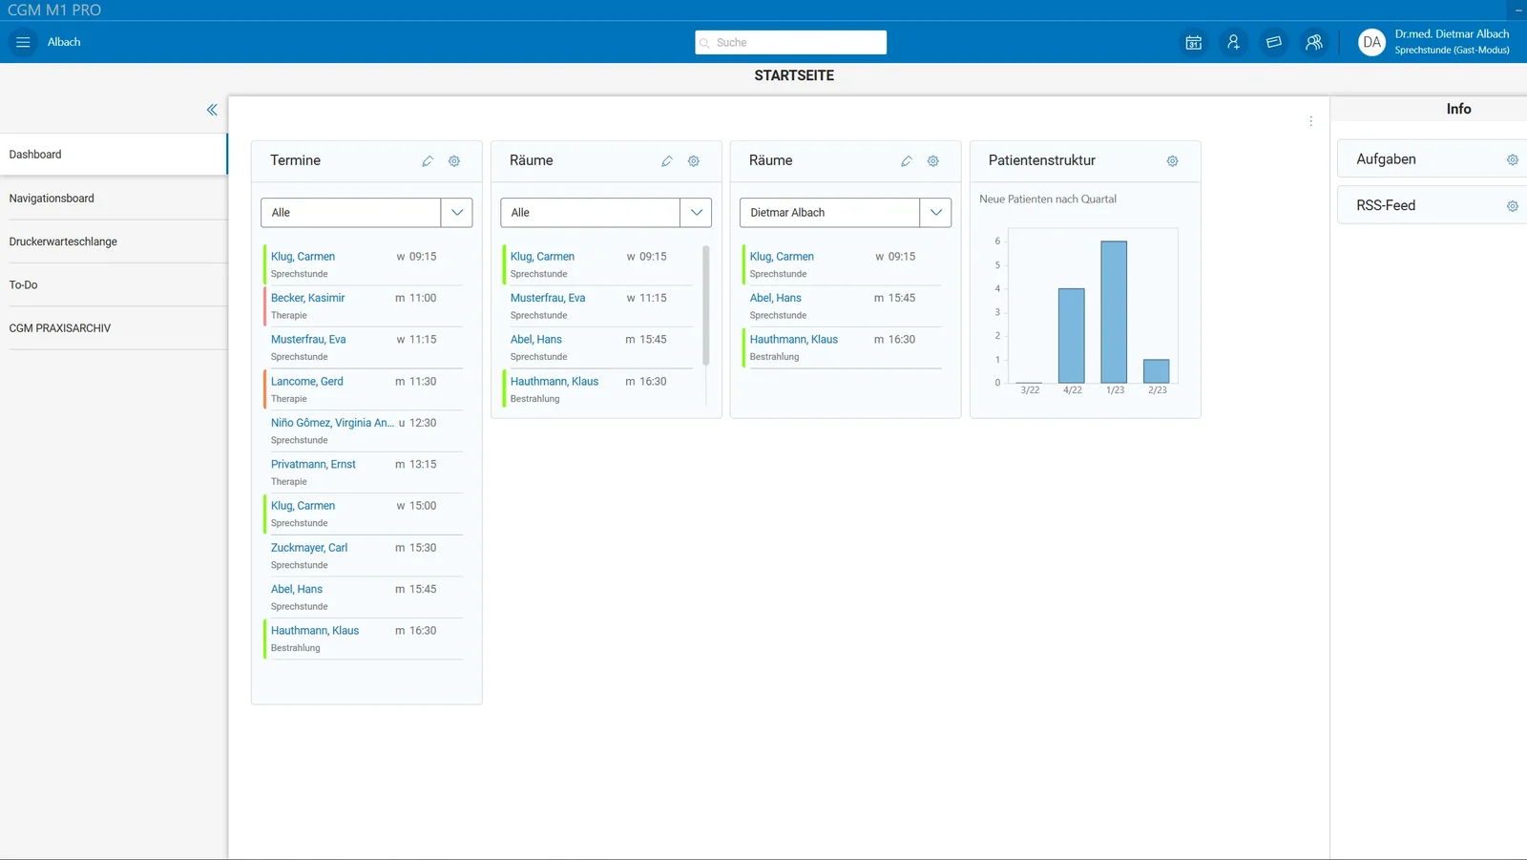
Task: Expand the Termine Alle dropdown
Action: pos(457,213)
